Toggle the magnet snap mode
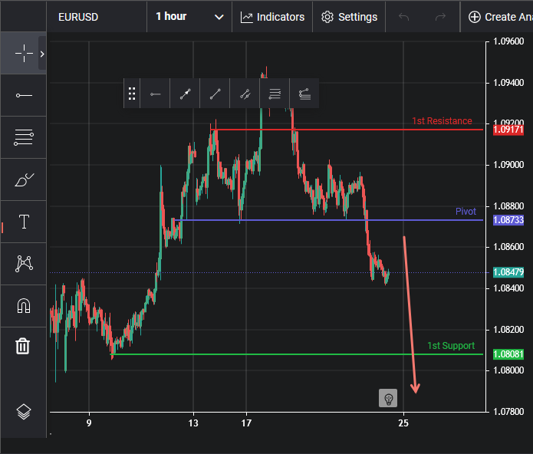The height and width of the screenshot is (454, 533). coord(24,306)
